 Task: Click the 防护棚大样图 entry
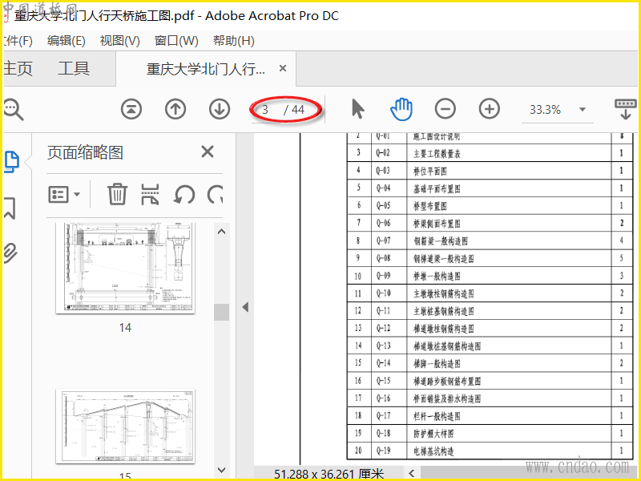[433, 434]
